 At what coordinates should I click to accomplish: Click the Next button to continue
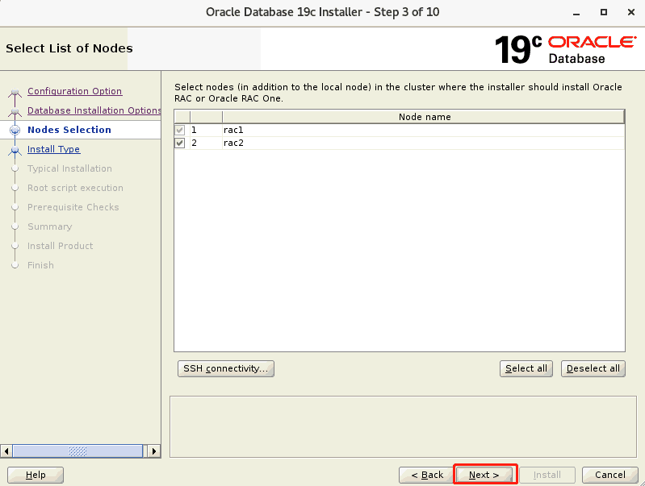tap(484, 475)
